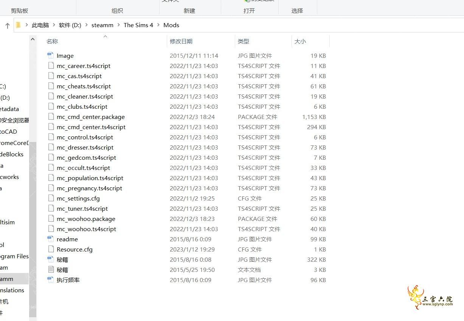The height and width of the screenshot is (321, 464).
Task: Click the icon for mc_population.ts4script
Action: 51,178
